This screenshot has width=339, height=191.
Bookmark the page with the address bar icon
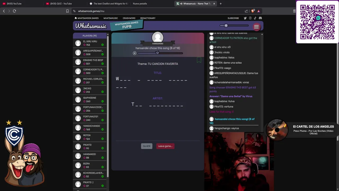67,11
